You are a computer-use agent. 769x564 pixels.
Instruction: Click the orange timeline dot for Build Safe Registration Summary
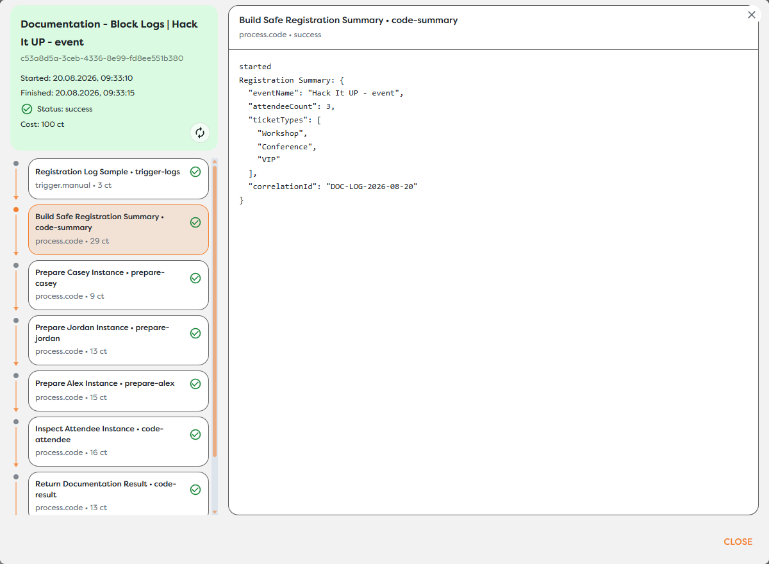tap(16, 210)
